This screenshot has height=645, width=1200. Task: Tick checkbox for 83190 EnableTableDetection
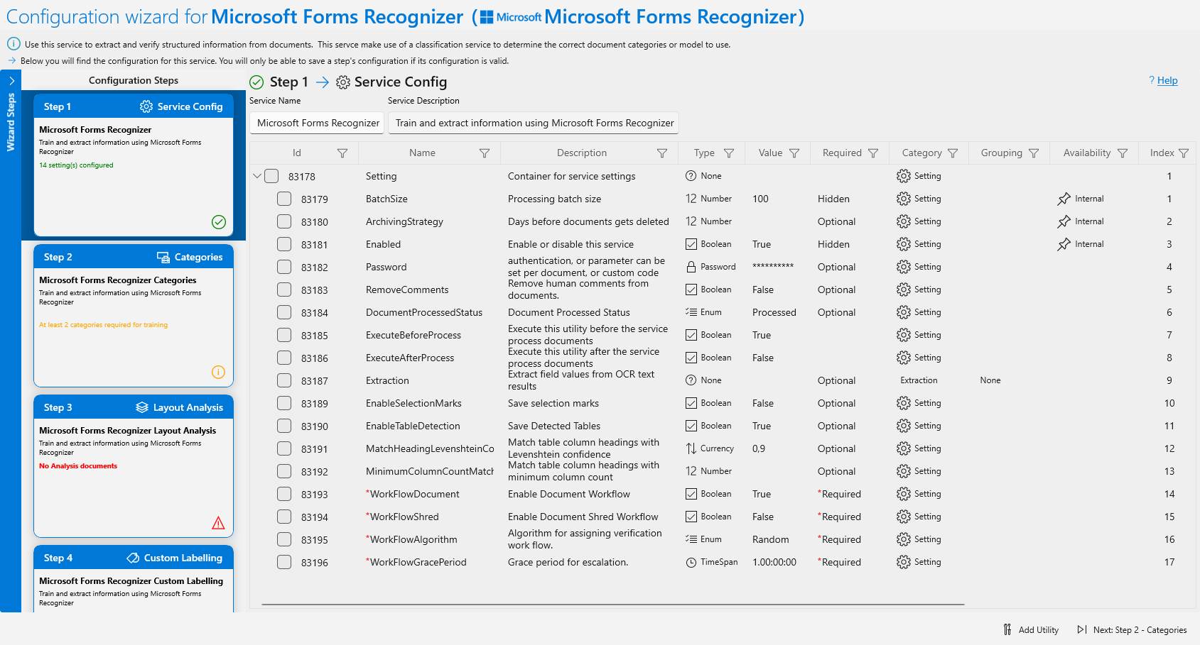click(284, 426)
